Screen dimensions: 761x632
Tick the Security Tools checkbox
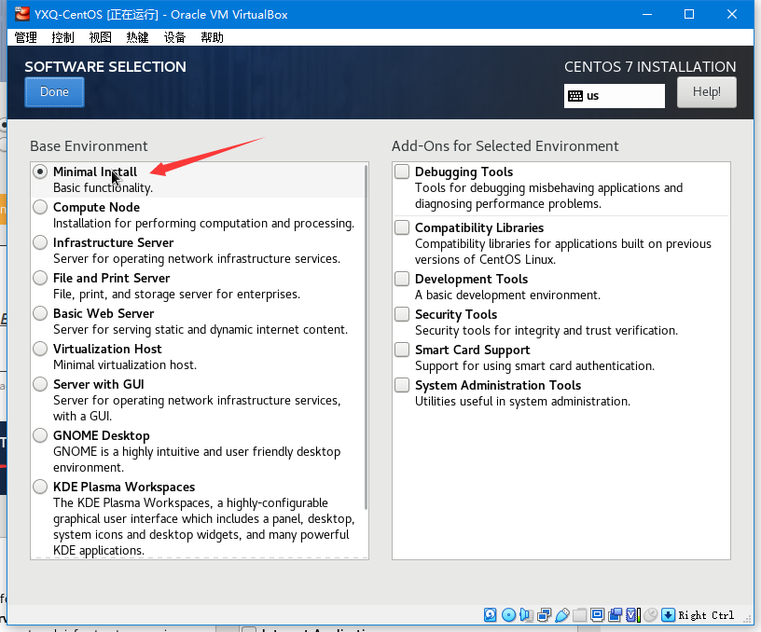tap(402, 315)
